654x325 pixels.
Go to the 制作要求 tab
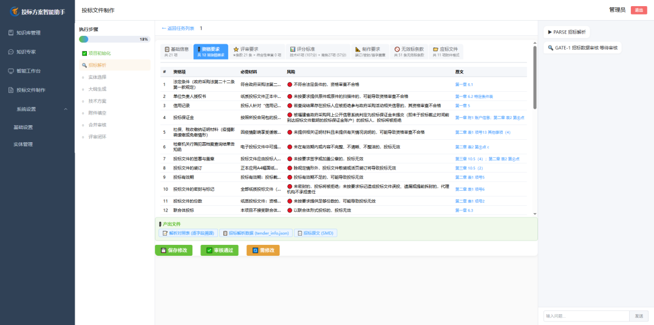point(370,51)
